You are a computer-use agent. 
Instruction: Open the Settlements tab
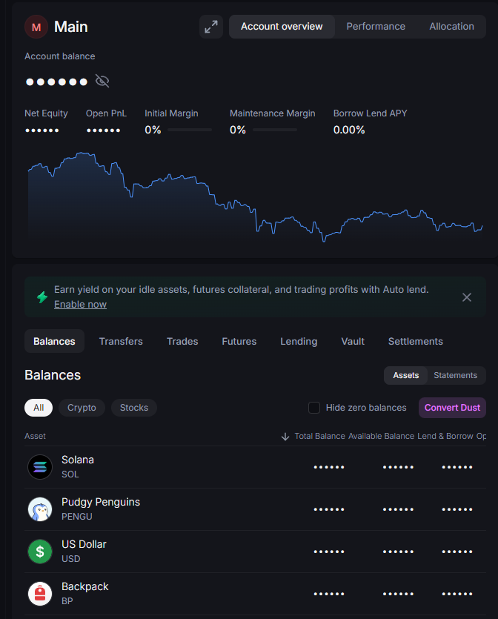point(416,341)
